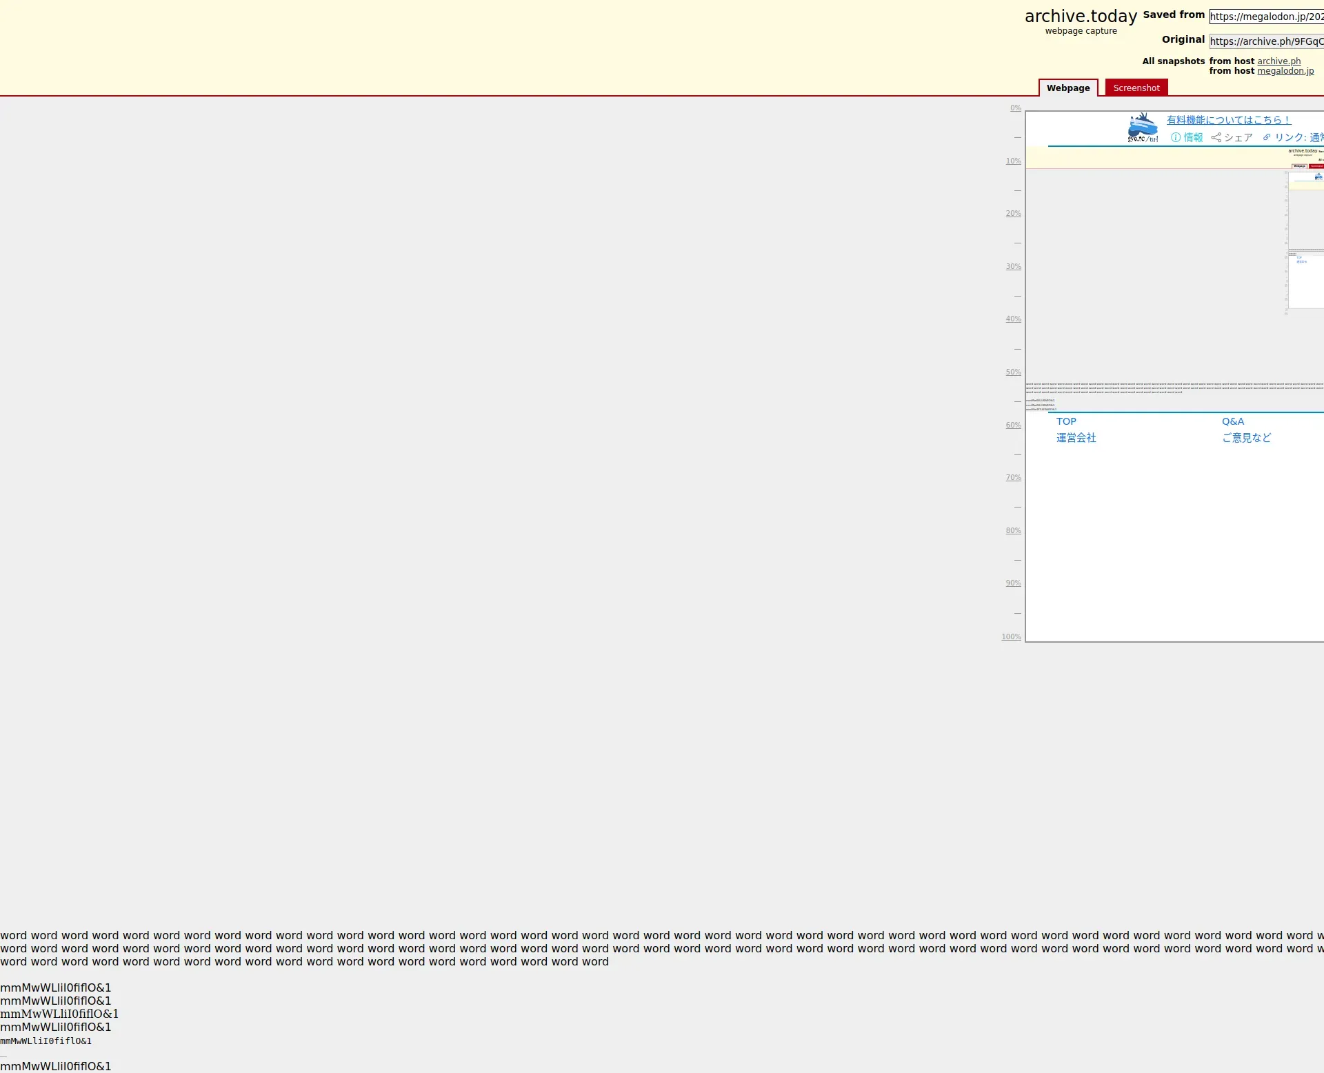Click the ご意見など link
1324x1073 pixels.
pos(1246,438)
